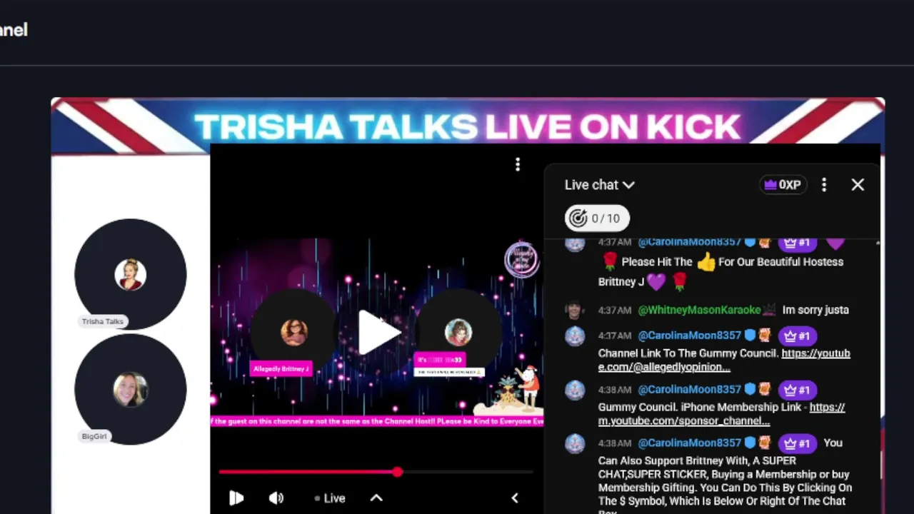This screenshot has width=914, height=514.
Task: Click the Trisha Talks name label
Action: click(103, 321)
